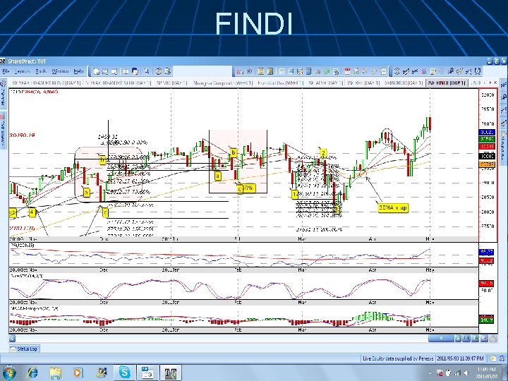Click the pink bars indicator tool icon

click(424, 71)
